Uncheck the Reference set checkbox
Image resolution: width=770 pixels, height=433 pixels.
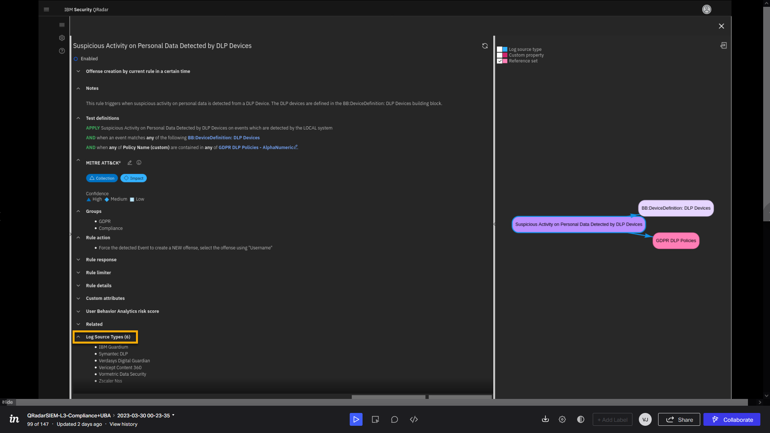[x=499, y=61]
